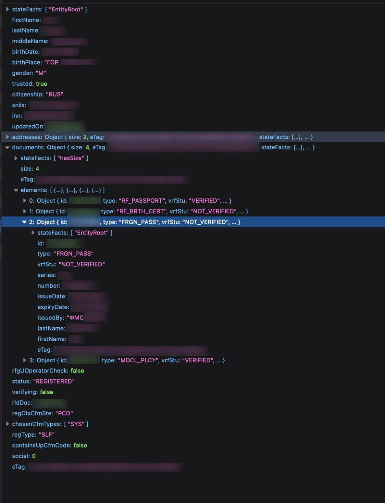Select the regCtxCfmSte "PCD" row
The height and width of the screenshot is (503, 385).
[x=42, y=413]
